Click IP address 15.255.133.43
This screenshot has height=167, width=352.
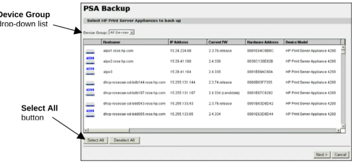coord(182,104)
